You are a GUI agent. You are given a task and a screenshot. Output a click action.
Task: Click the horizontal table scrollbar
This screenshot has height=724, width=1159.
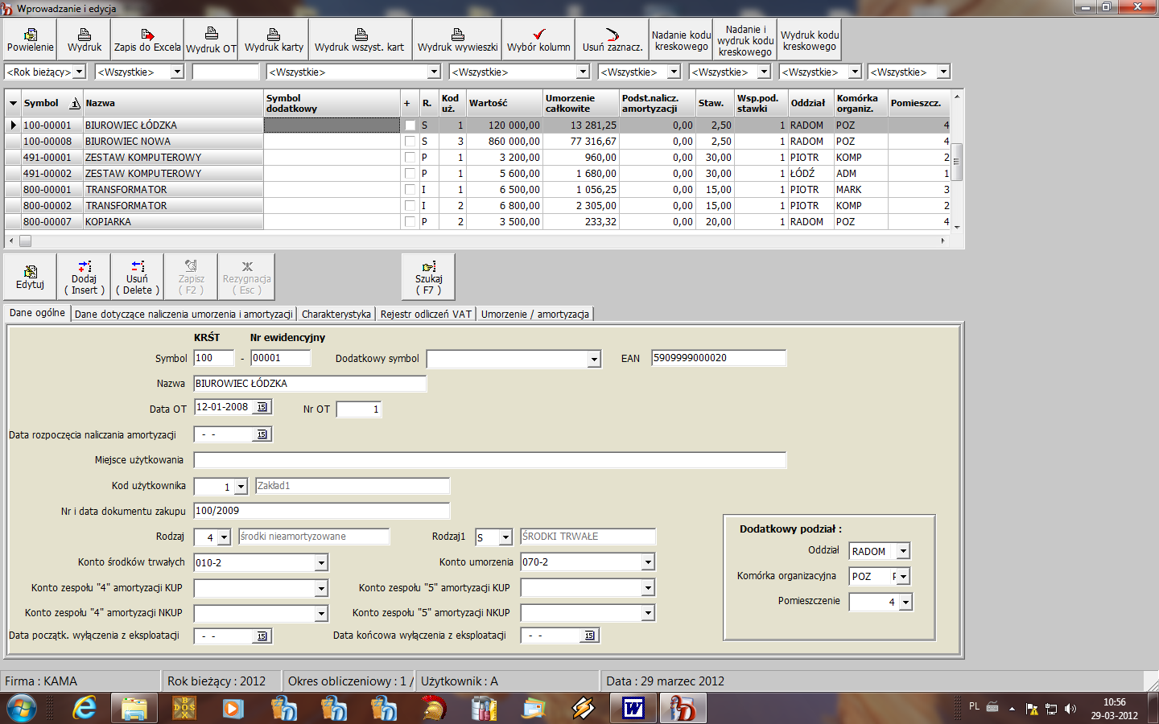pyautogui.click(x=477, y=241)
